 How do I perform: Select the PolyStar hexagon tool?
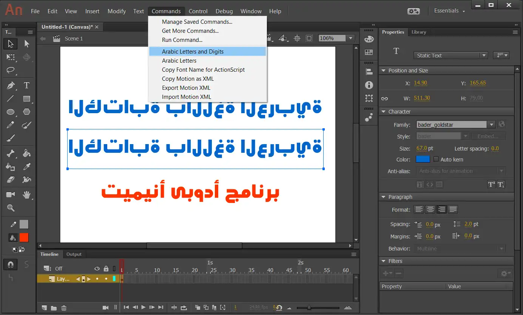pyautogui.click(x=26, y=112)
